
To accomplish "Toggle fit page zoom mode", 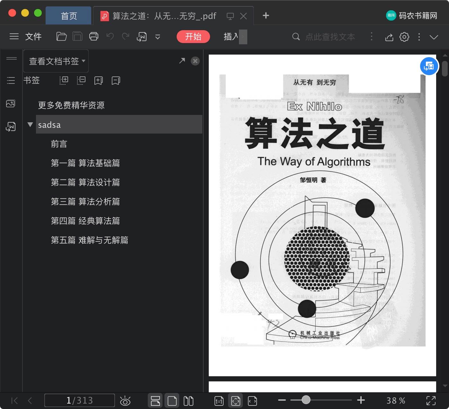I will 235,401.
